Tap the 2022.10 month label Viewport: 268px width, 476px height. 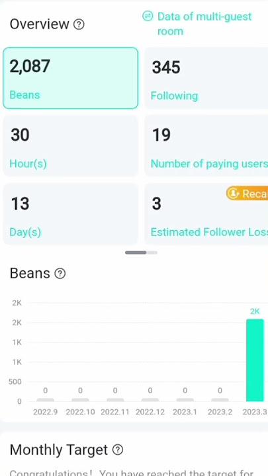pos(80,412)
